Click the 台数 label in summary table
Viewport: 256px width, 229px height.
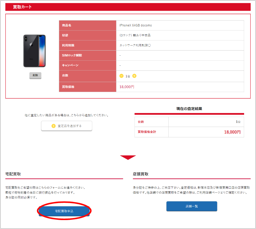(141, 122)
